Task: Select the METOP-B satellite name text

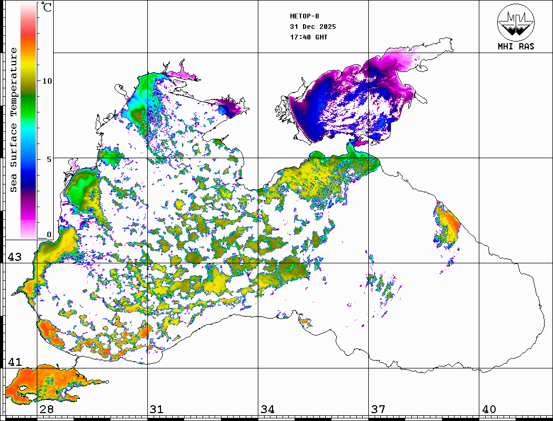Action: click(x=305, y=16)
